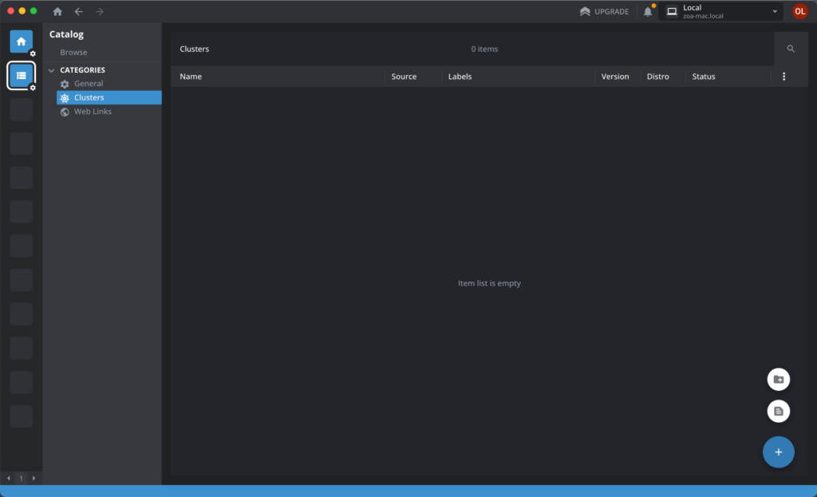Open your profile via the OL avatar

pyautogui.click(x=799, y=11)
